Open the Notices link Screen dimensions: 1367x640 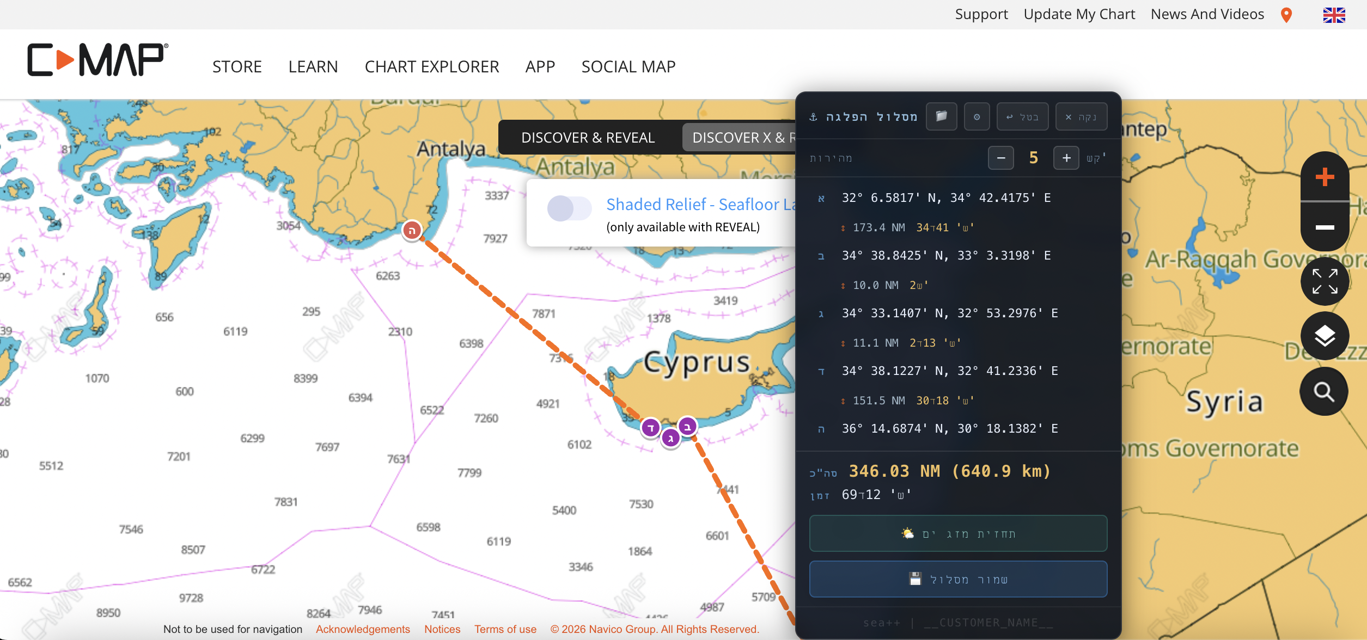(x=442, y=629)
